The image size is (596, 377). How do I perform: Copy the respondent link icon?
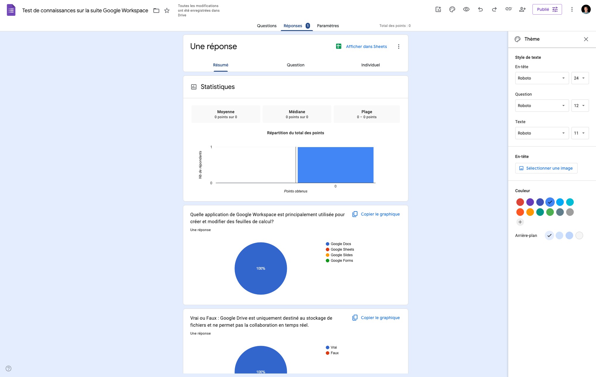508,9
